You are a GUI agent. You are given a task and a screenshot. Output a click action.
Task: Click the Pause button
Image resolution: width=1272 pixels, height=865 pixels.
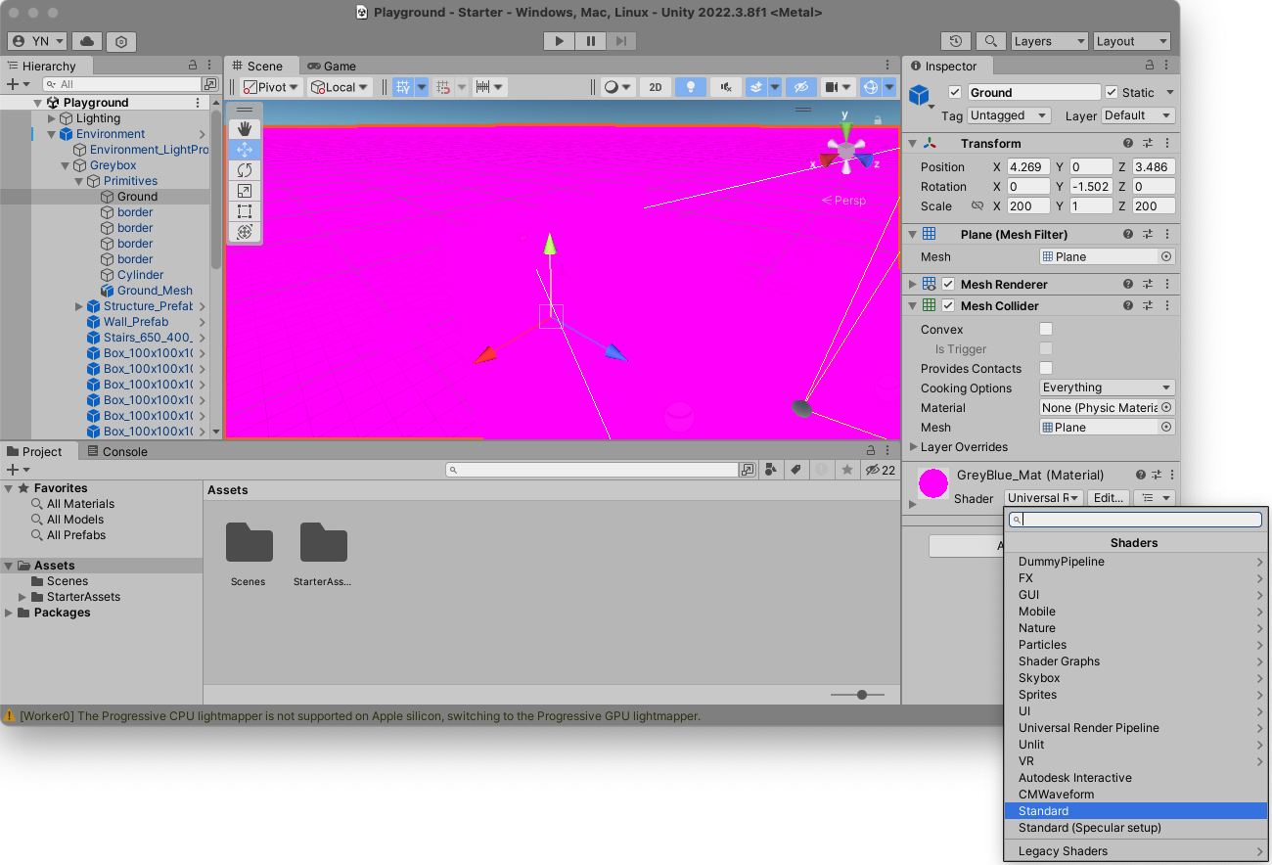click(x=590, y=41)
